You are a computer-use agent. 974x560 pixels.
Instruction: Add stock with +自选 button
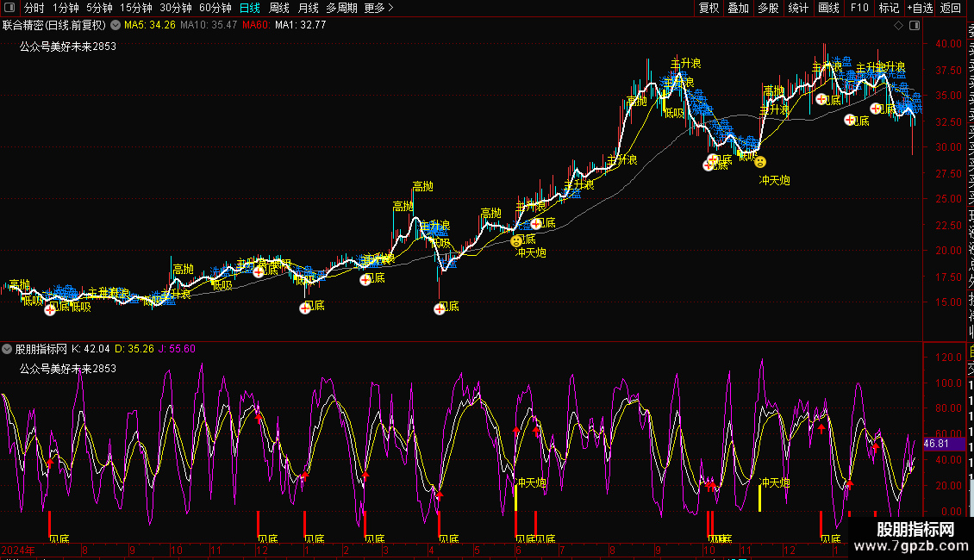(920, 8)
